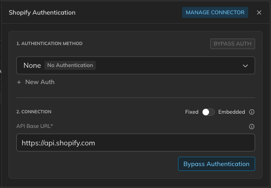Open Manage Connector
Screen dimensions: 271x188
point(215,13)
